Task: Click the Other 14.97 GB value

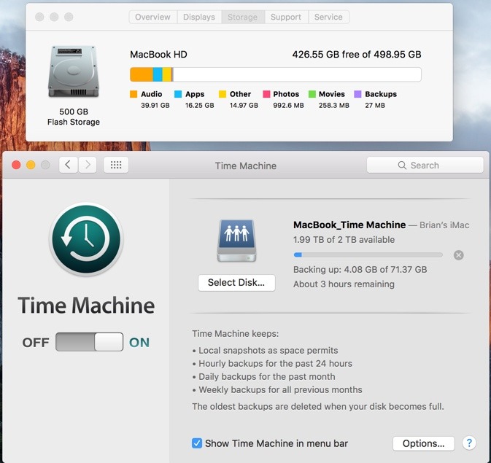Action: [244, 106]
